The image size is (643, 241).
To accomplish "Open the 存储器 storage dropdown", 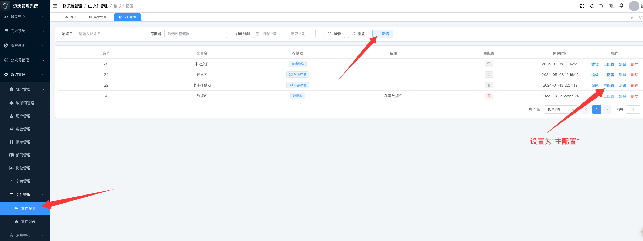I will [x=195, y=34].
